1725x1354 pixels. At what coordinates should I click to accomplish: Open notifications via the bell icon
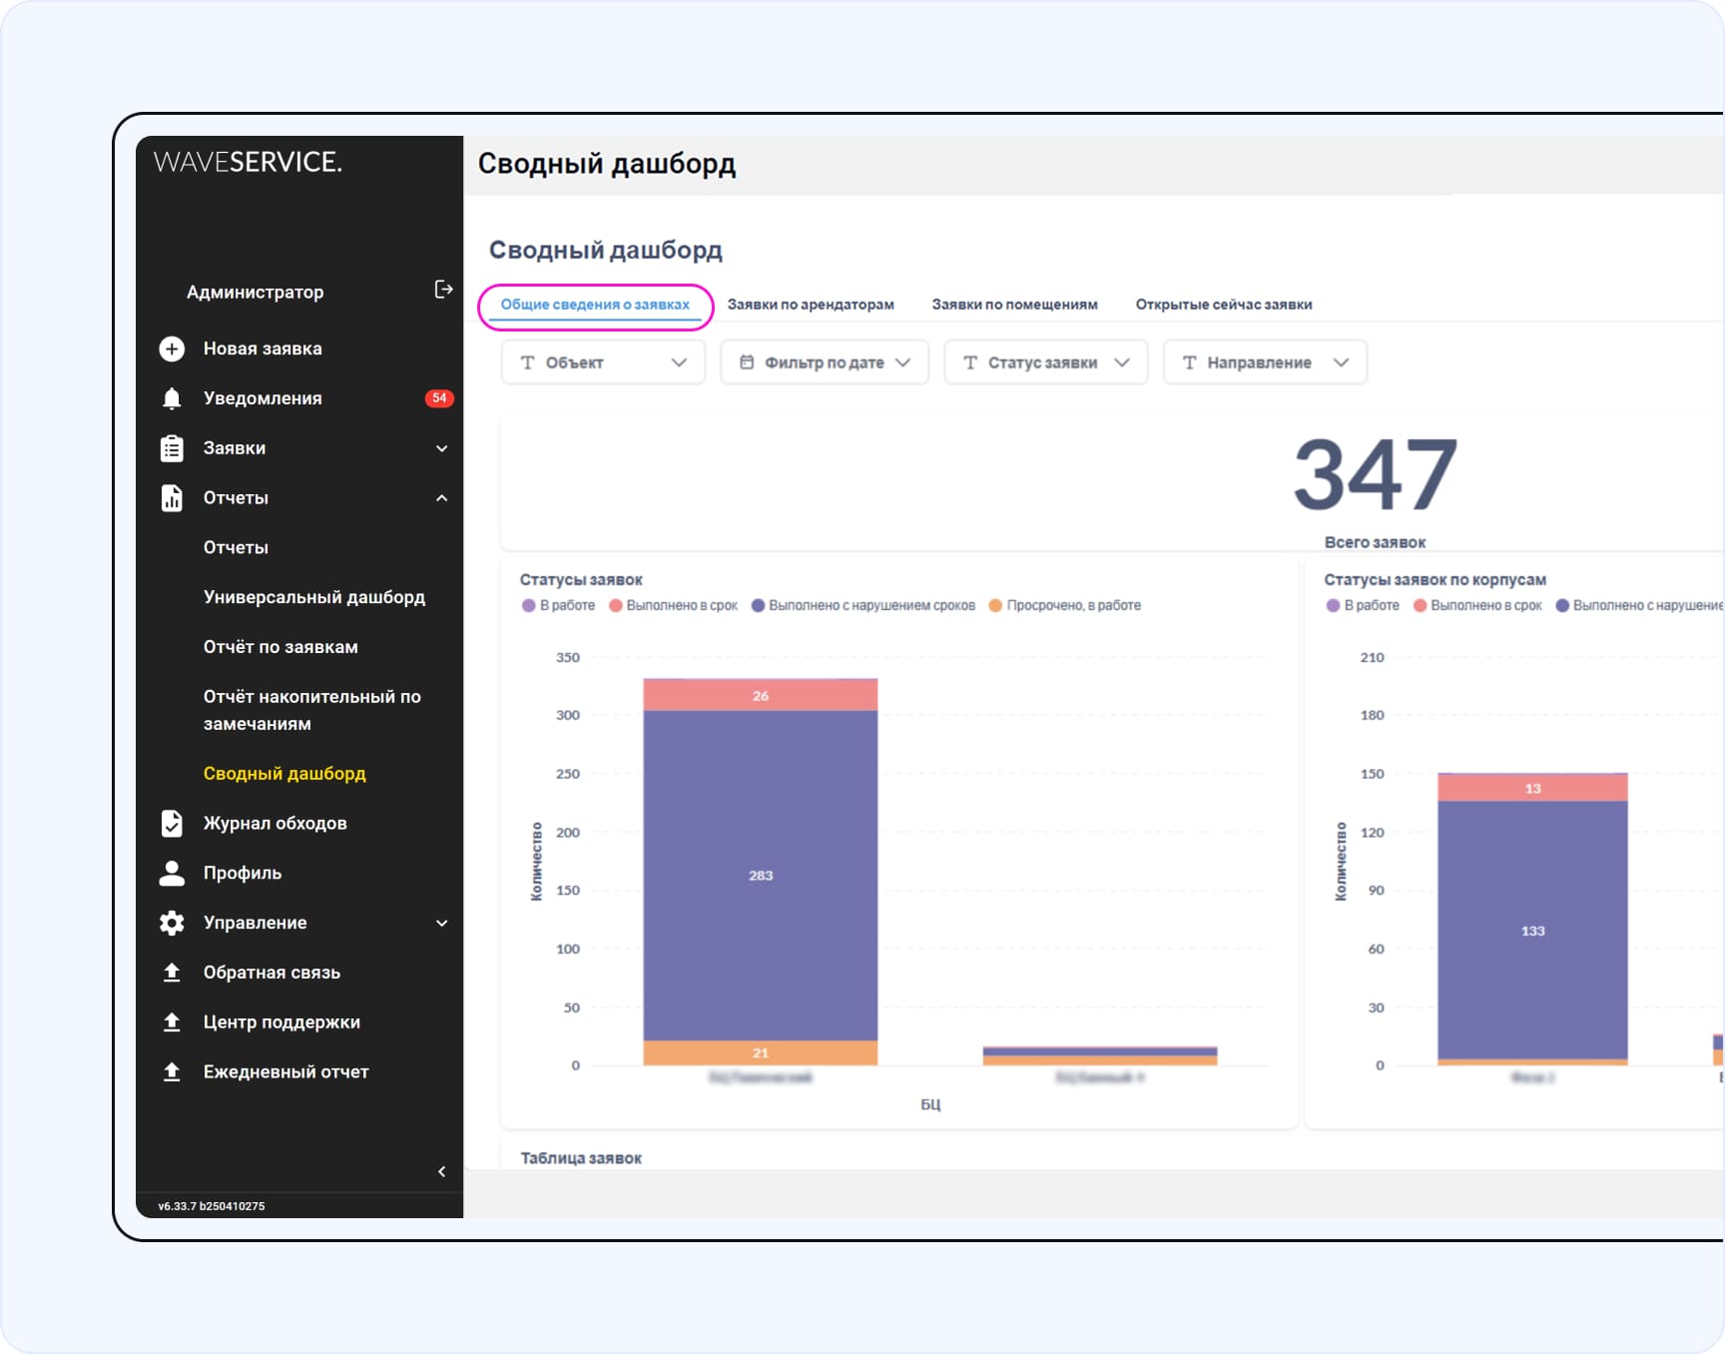(x=172, y=398)
